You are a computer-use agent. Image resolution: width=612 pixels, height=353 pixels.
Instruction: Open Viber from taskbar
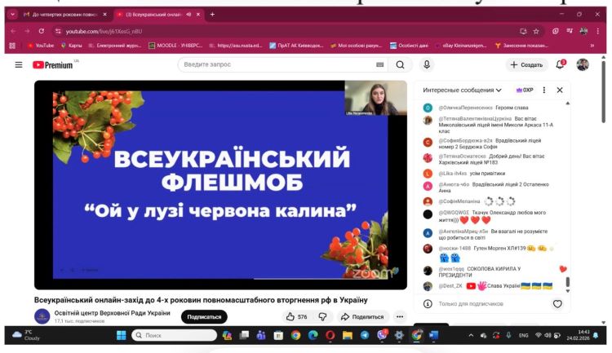(x=382, y=335)
